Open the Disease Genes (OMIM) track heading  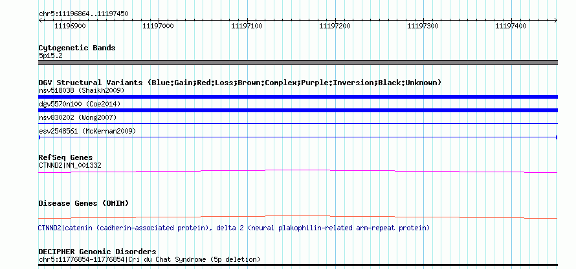[83, 203]
